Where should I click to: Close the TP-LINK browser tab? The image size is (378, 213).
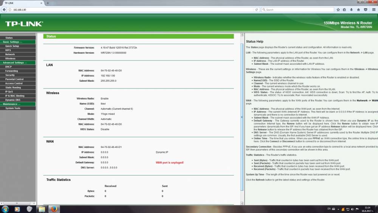41,3
